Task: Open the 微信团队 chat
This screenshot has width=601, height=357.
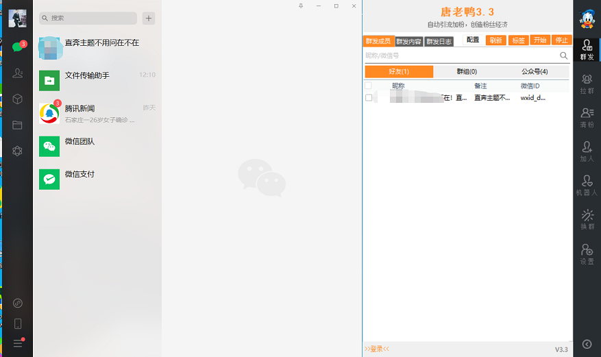Action: pyautogui.click(x=97, y=147)
